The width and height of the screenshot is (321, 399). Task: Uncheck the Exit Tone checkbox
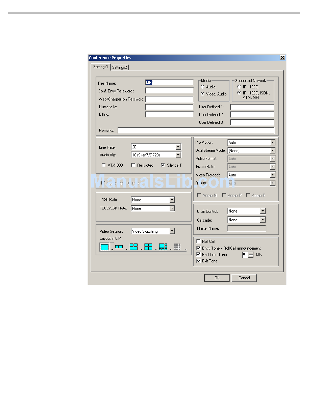(x=198, y=261)
